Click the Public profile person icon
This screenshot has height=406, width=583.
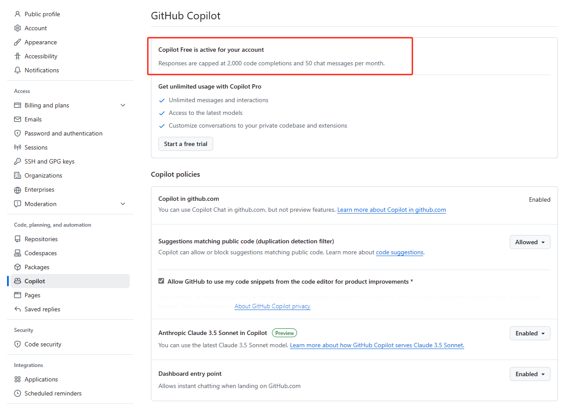pos(18,14)
